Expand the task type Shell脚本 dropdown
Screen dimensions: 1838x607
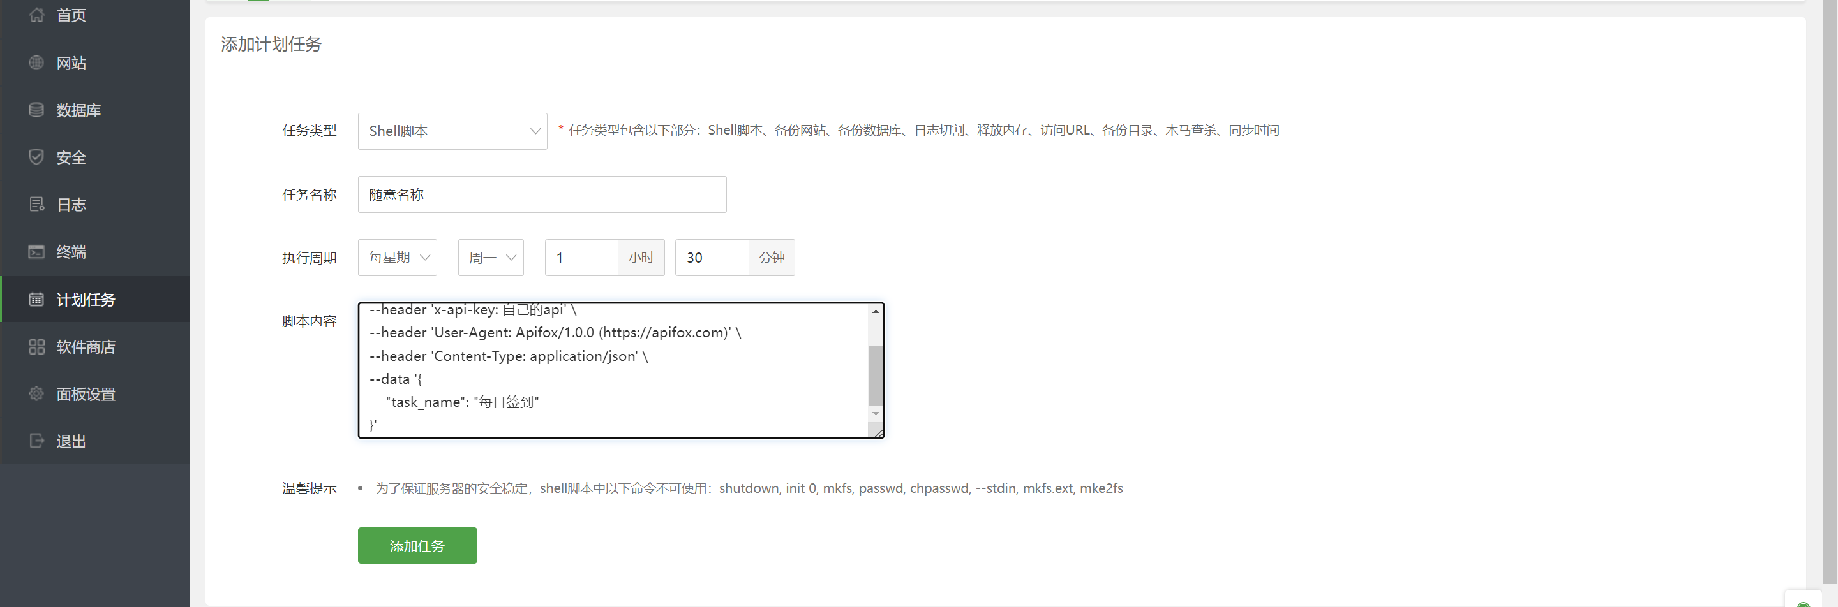[452, 131]
